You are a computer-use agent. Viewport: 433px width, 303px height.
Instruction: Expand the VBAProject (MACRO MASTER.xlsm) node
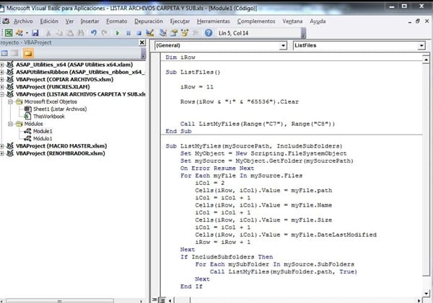click(3, 145)
